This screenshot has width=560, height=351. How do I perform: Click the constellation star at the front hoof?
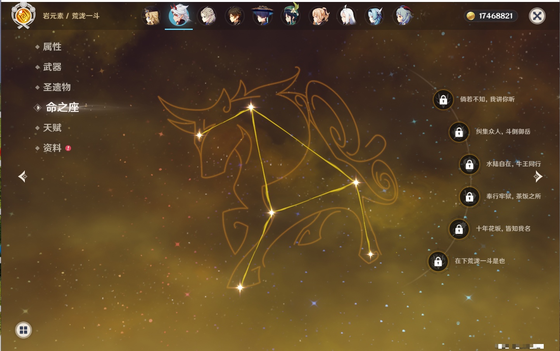[240, 287]
